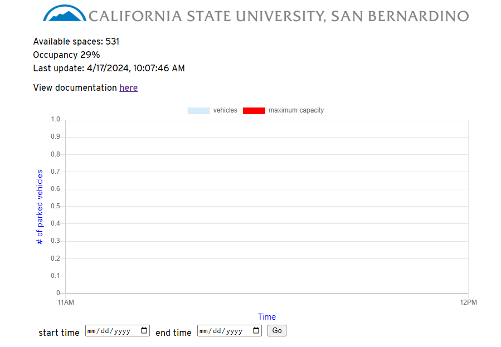The width and height of the screenshot is (501, 347).
Task: Click the maximum capacity legend label
Action: 296,110
